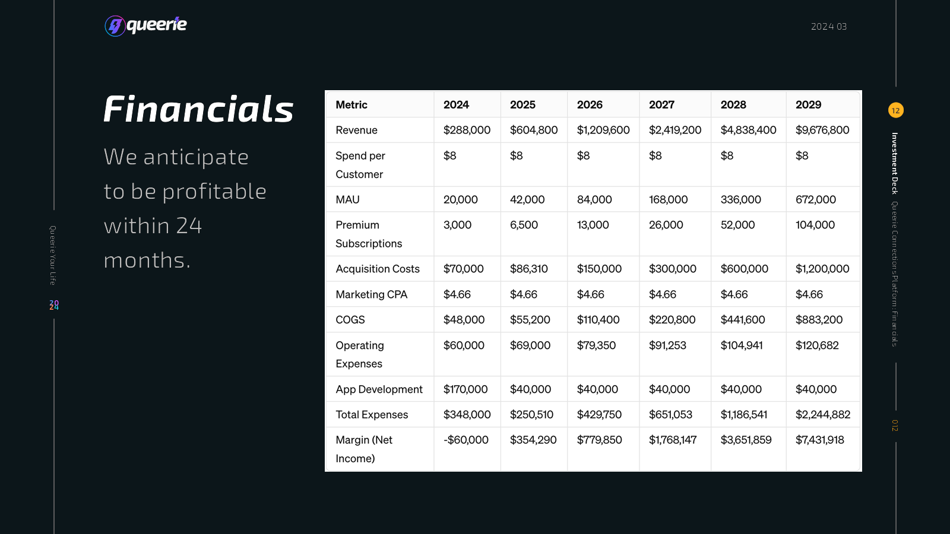Viewport: 950px width, 534px height.
Task: Click the Total Expenses row label
Action: click(372, 415)
